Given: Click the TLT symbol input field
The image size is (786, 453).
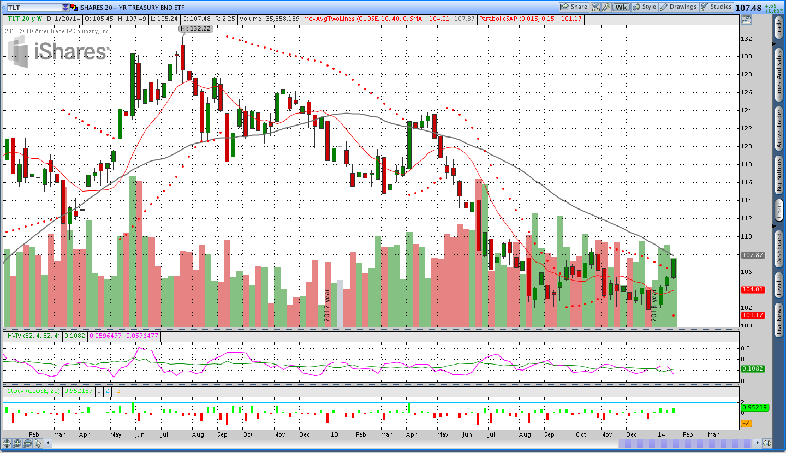Looking at the screenshot, I should 34,8.
